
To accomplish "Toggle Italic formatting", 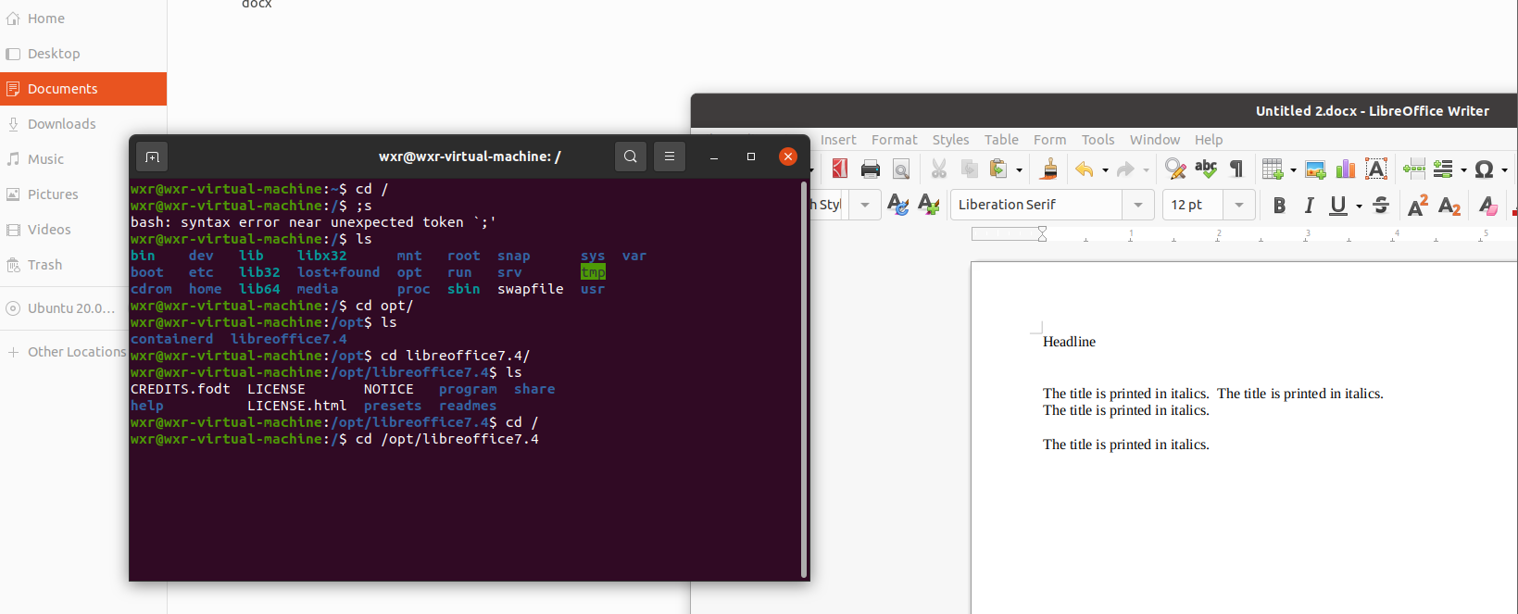I will pos(1309,205).
